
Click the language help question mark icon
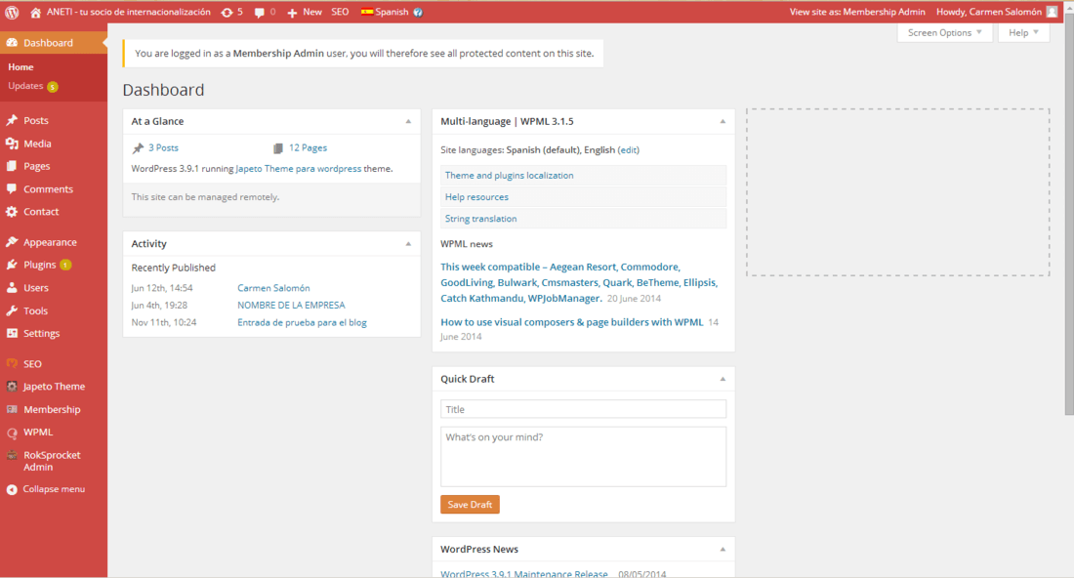418,13
